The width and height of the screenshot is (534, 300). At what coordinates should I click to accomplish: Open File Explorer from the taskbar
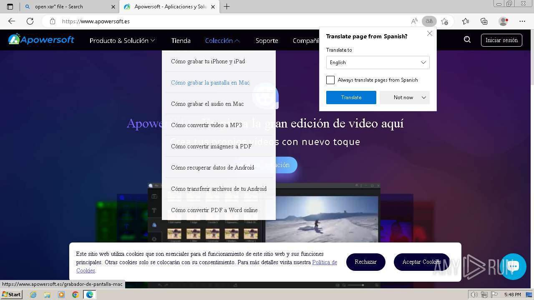(x=47, y=295)
